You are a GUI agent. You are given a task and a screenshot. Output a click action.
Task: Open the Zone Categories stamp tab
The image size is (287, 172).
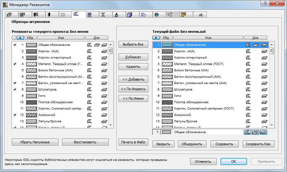click(x=146, y=15)
